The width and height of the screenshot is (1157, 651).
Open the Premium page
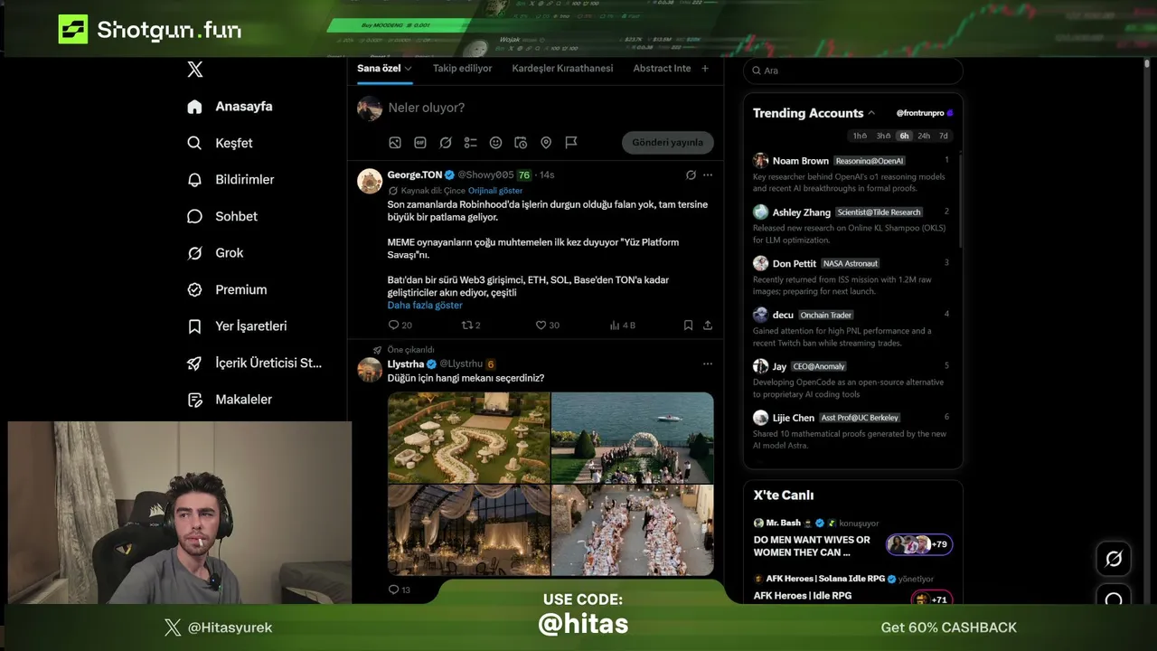click(x=226, y=290)
